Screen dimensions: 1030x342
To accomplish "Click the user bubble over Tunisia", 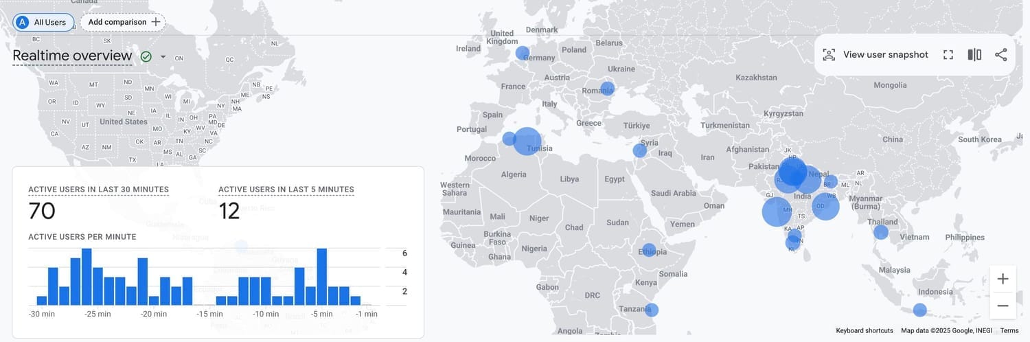I will point(527,141).
